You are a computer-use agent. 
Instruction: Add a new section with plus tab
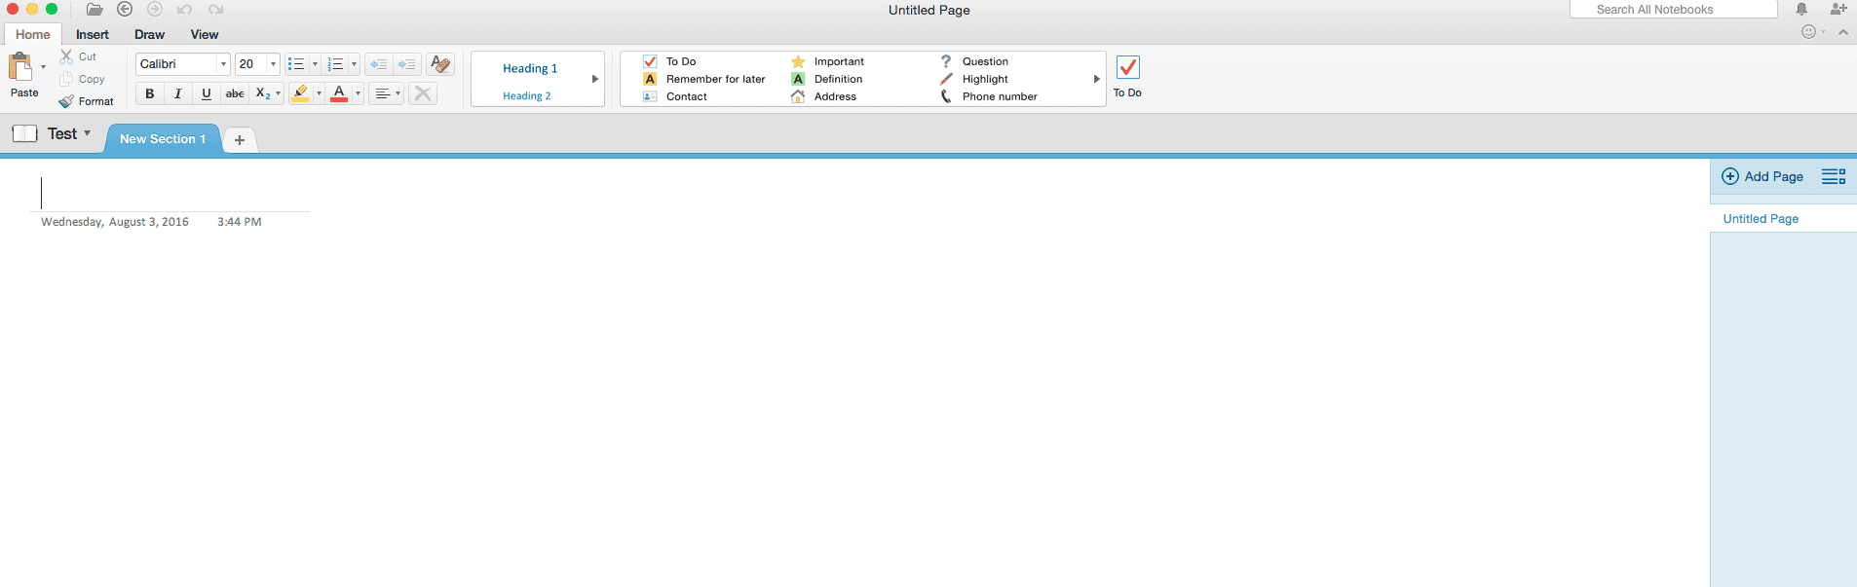coord(240,140)
